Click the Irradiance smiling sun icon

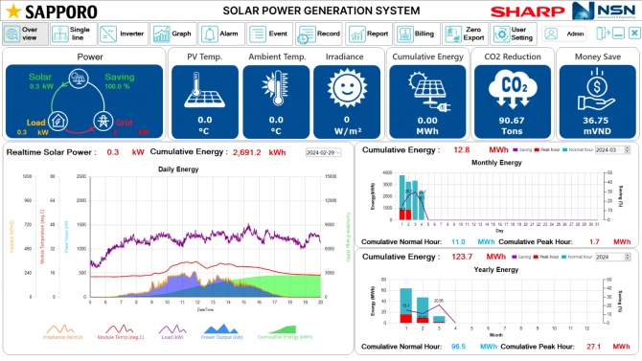pos(347,88)
